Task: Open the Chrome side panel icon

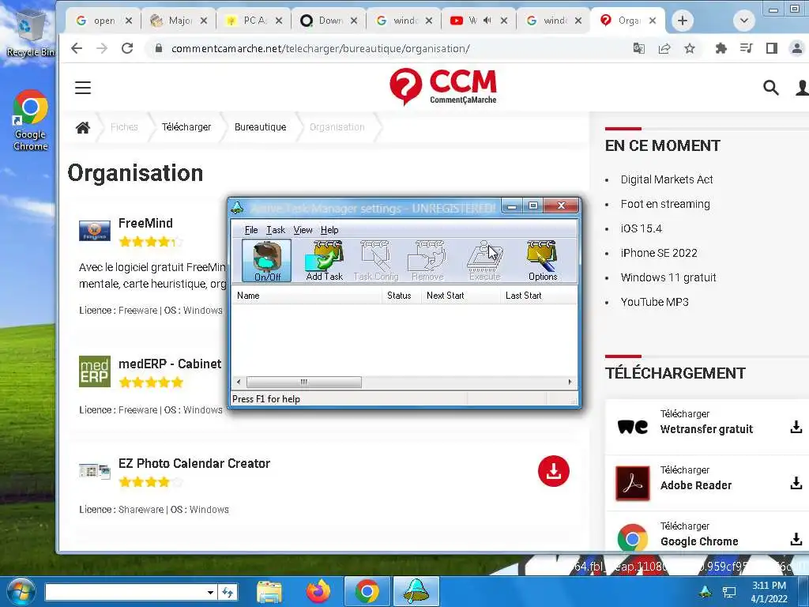Action: pyautogui.click(x=771, y=48)
